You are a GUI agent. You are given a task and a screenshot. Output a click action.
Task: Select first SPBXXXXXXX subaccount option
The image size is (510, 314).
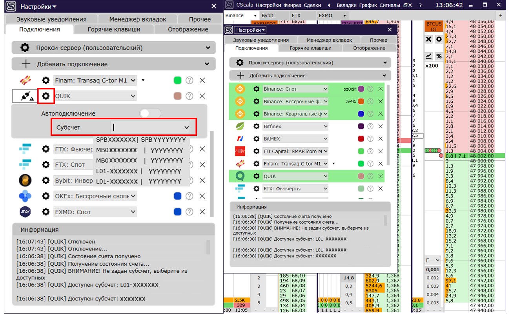[141, 139]
